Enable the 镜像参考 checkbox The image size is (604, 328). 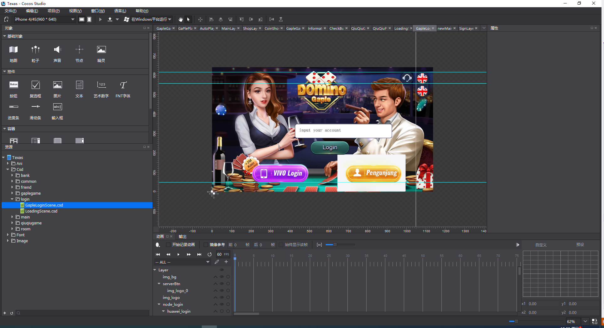[x=206, y=245]
